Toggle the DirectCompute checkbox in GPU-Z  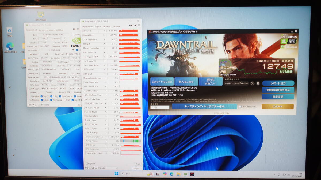coord(60,96)
